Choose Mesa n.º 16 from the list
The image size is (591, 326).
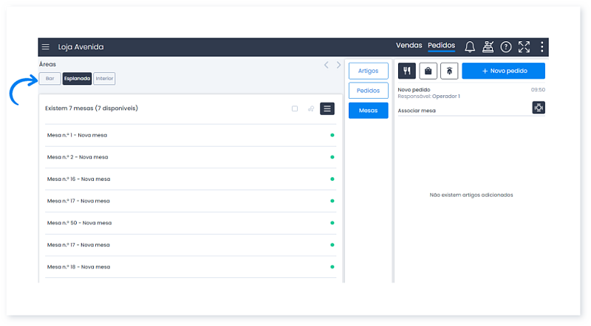tap(78, 179)
